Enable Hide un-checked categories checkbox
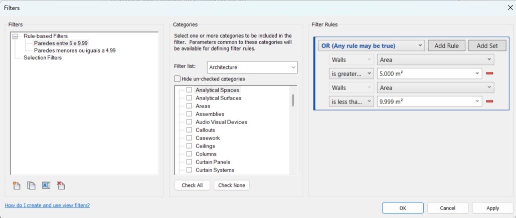The width and height of the screenshot is (516, 218). click(x=177, y=78)
